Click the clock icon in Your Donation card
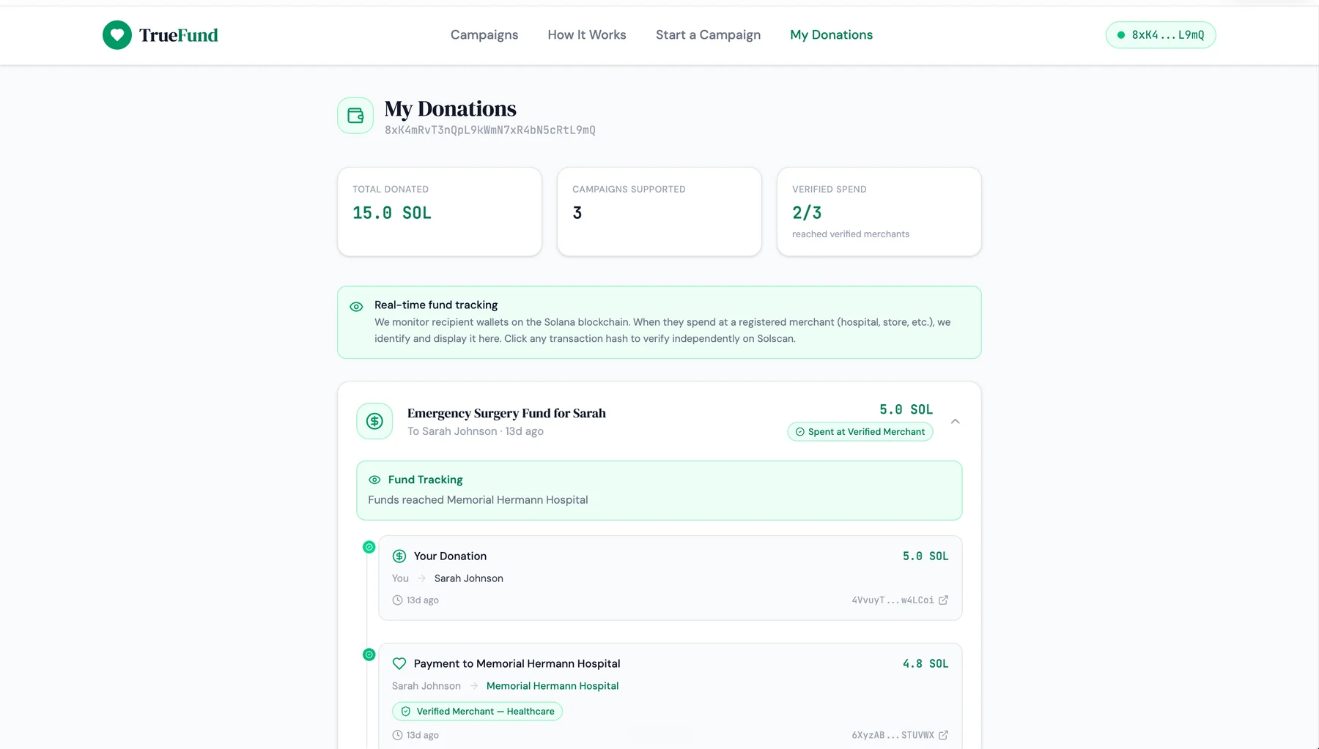This screenshot has height=749, width=1319. 397,600
